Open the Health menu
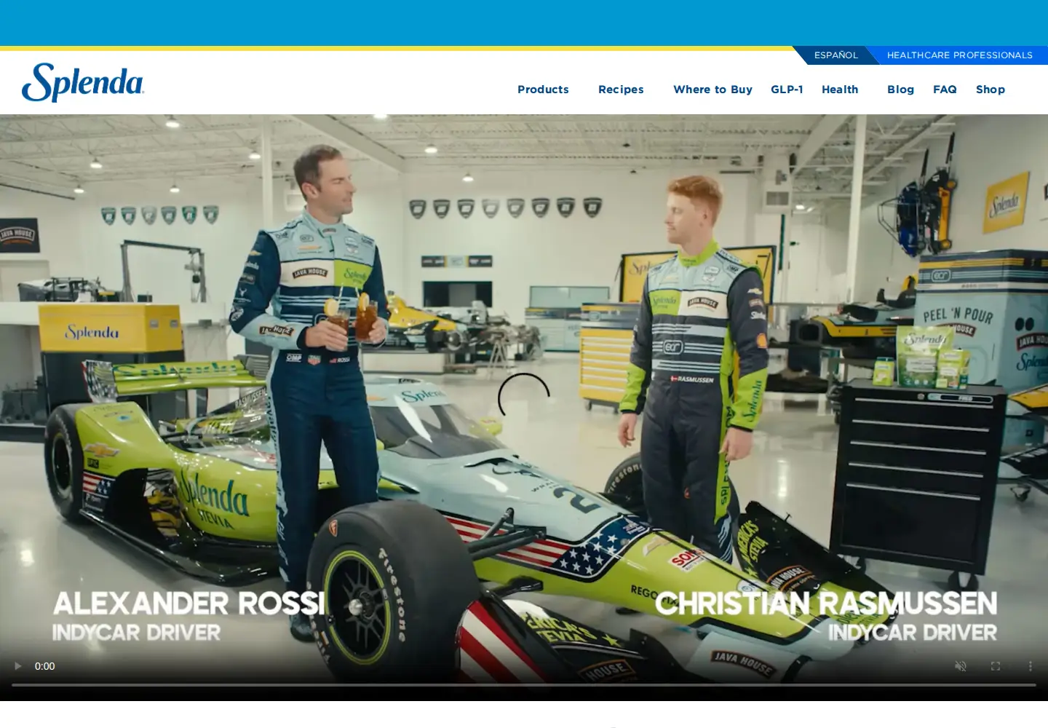Image resolution: width=1048 pixels, height=728 pixels. click(x=840, y=90)
